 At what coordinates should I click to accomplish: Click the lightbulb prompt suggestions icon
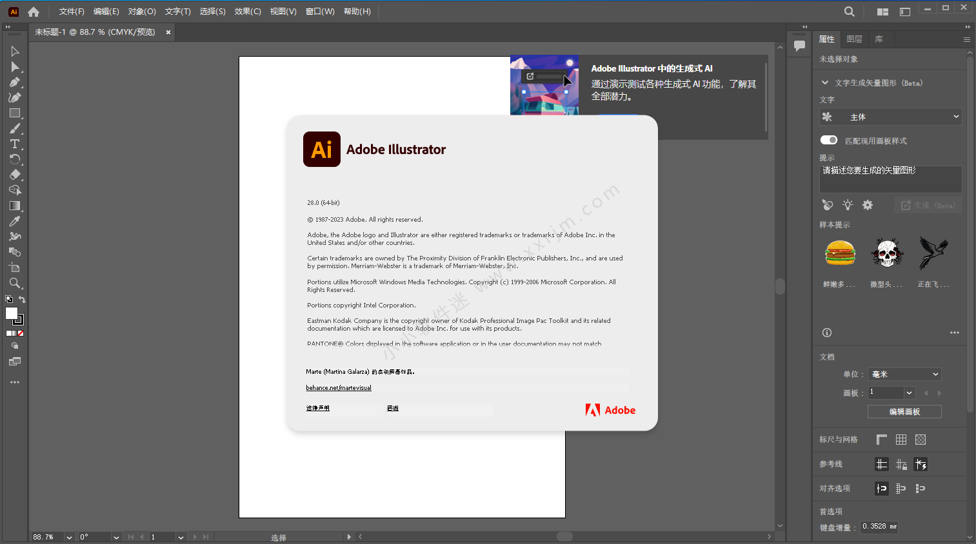tap(848, 205)
